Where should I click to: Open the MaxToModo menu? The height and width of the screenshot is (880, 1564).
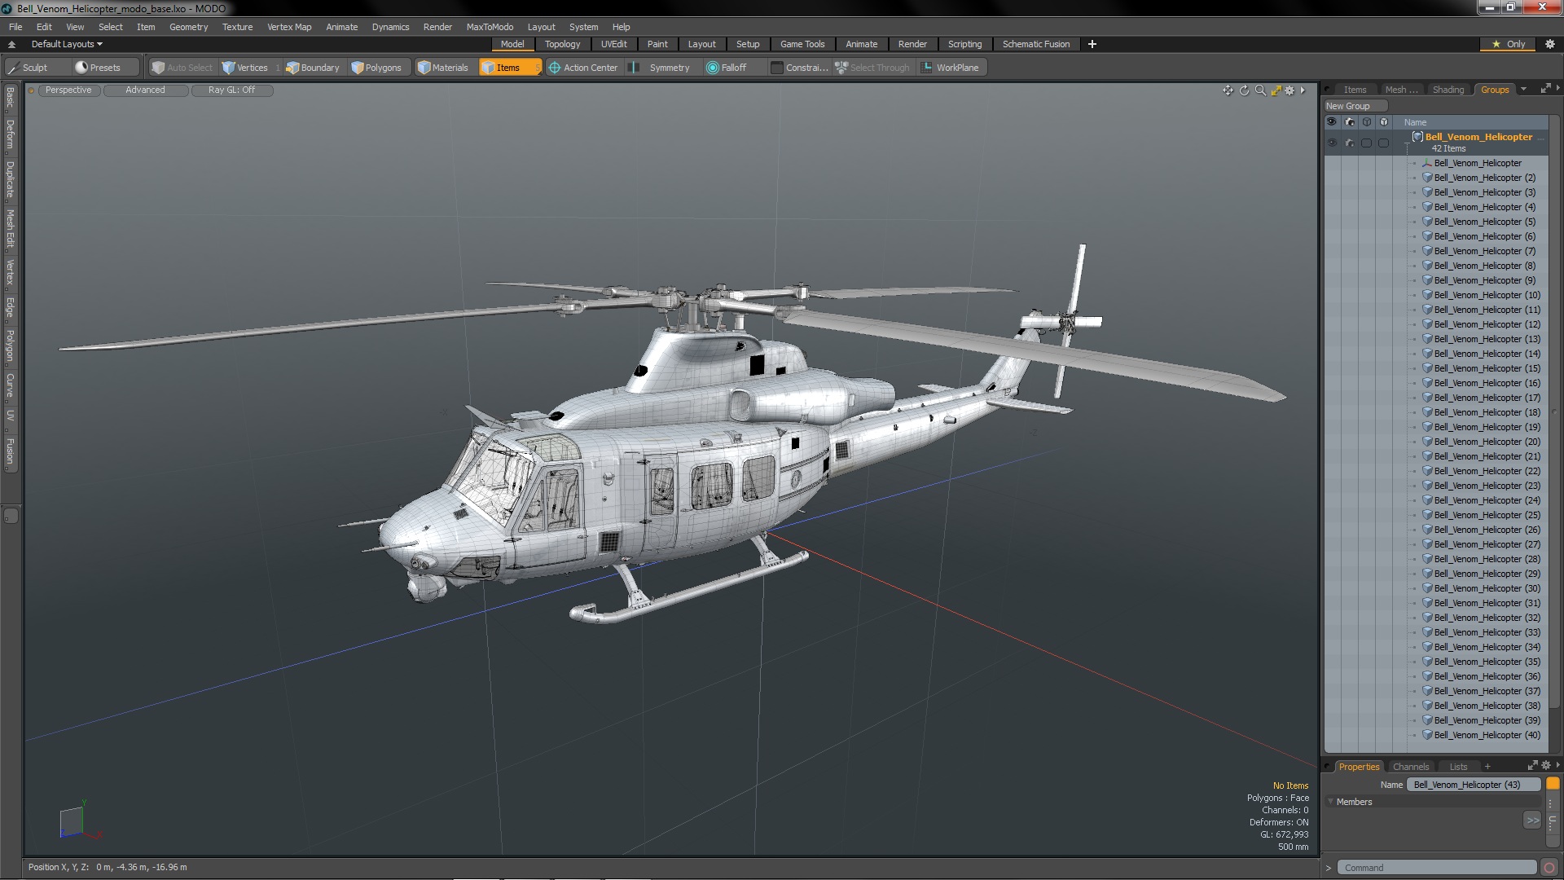[x=490, y=27]
